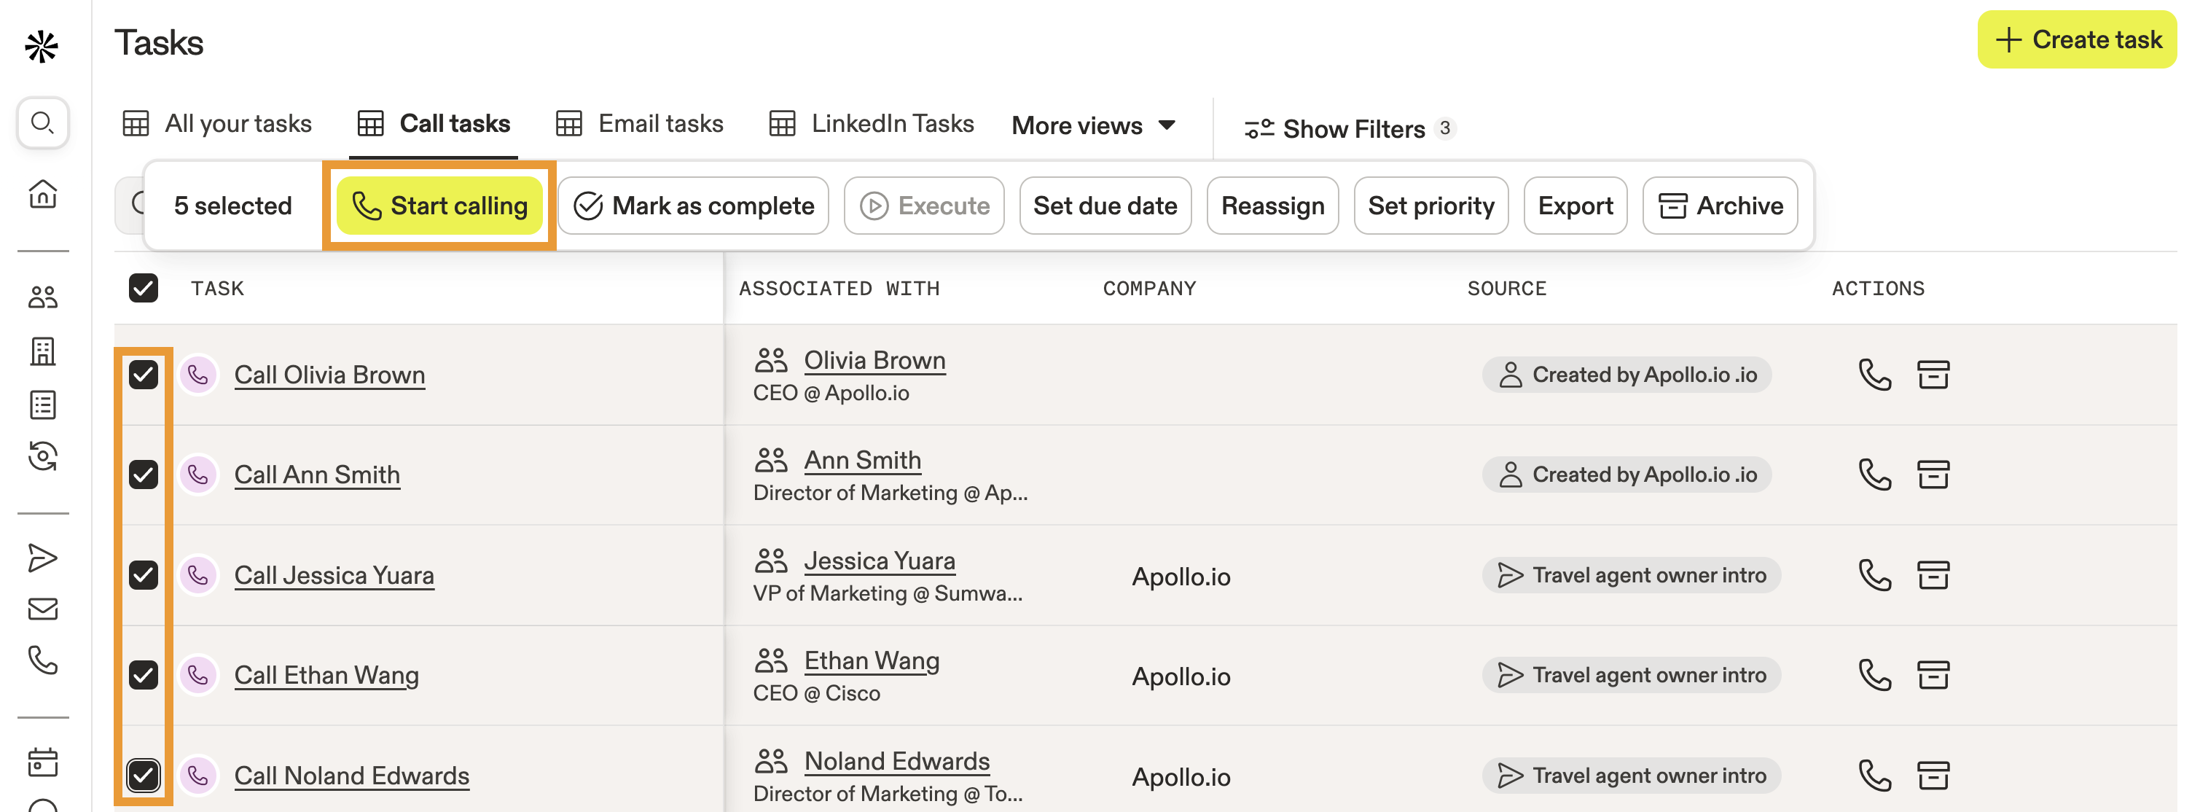Open the People icon in sidebar
The width and height of the screenshot is (2192, 812).
pos(42,297)
